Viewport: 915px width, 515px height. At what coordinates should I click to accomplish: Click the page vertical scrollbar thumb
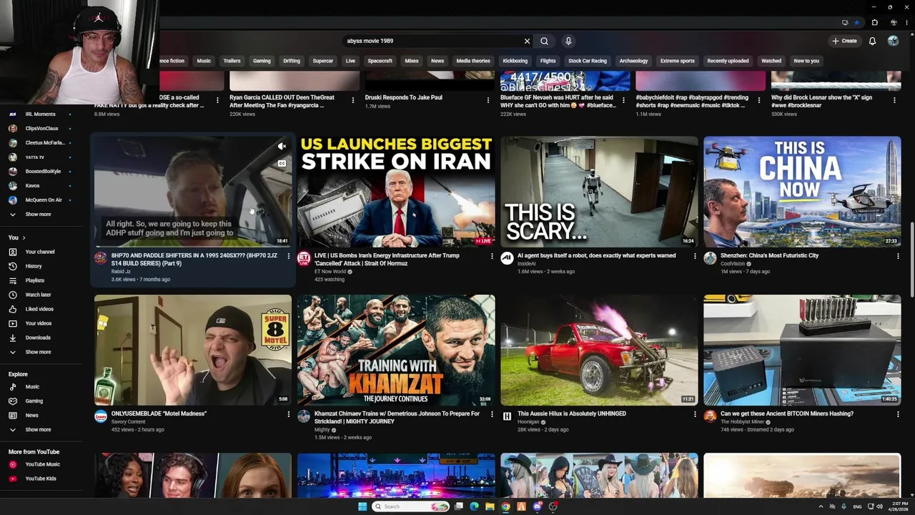[x=911, y=259]
